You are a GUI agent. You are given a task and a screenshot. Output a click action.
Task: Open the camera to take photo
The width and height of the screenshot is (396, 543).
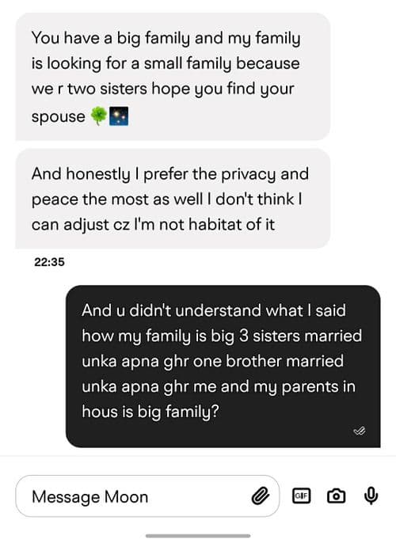[336, 496]
